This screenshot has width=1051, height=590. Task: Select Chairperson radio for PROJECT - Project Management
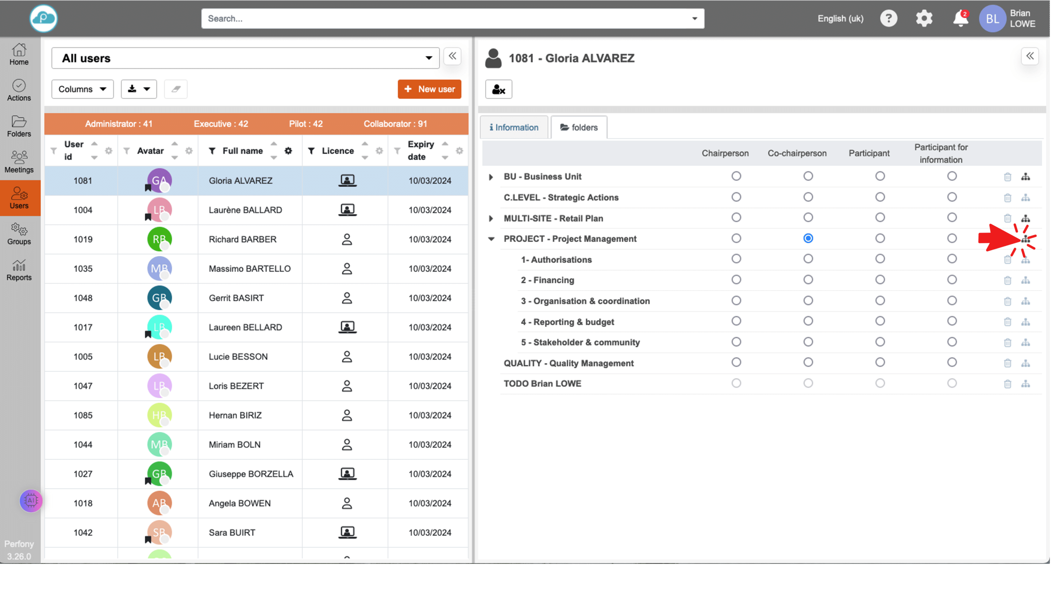[x=736, y=238]
